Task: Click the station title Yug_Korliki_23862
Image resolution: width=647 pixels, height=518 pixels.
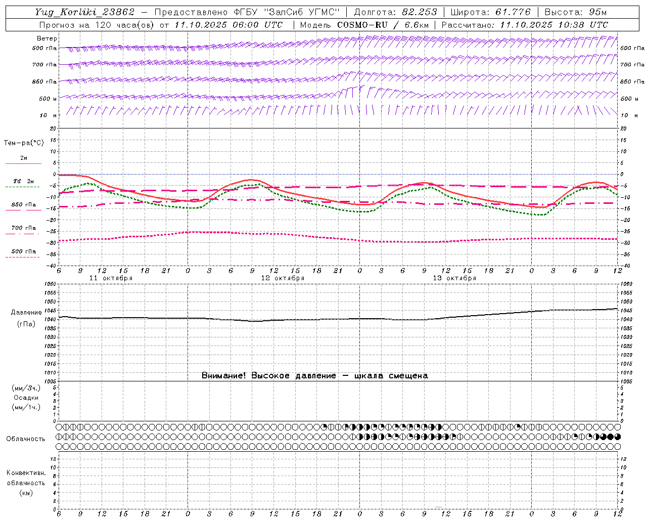Action: tap(85, 12)
